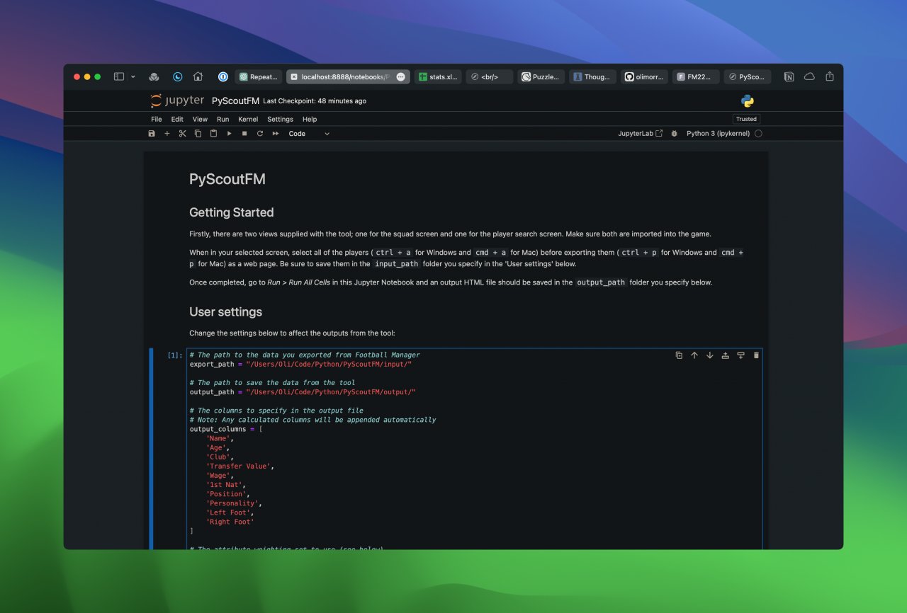
Task: Toggle the debugger bug icon
Action: 674,134
